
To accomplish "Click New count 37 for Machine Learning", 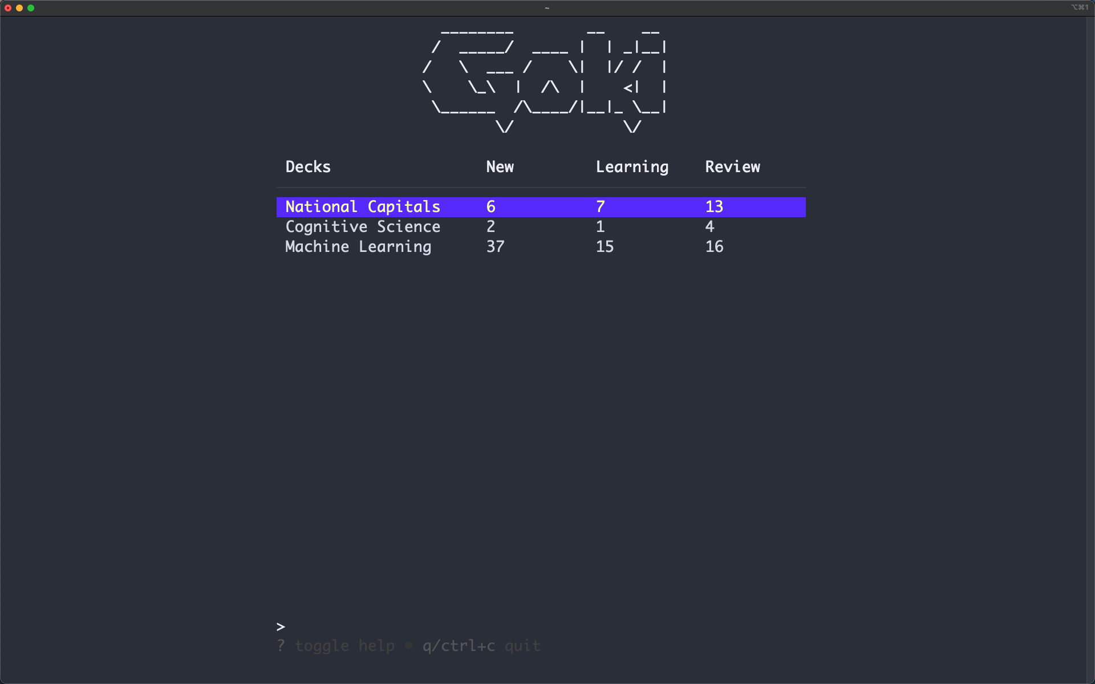I will pos(495,247).
